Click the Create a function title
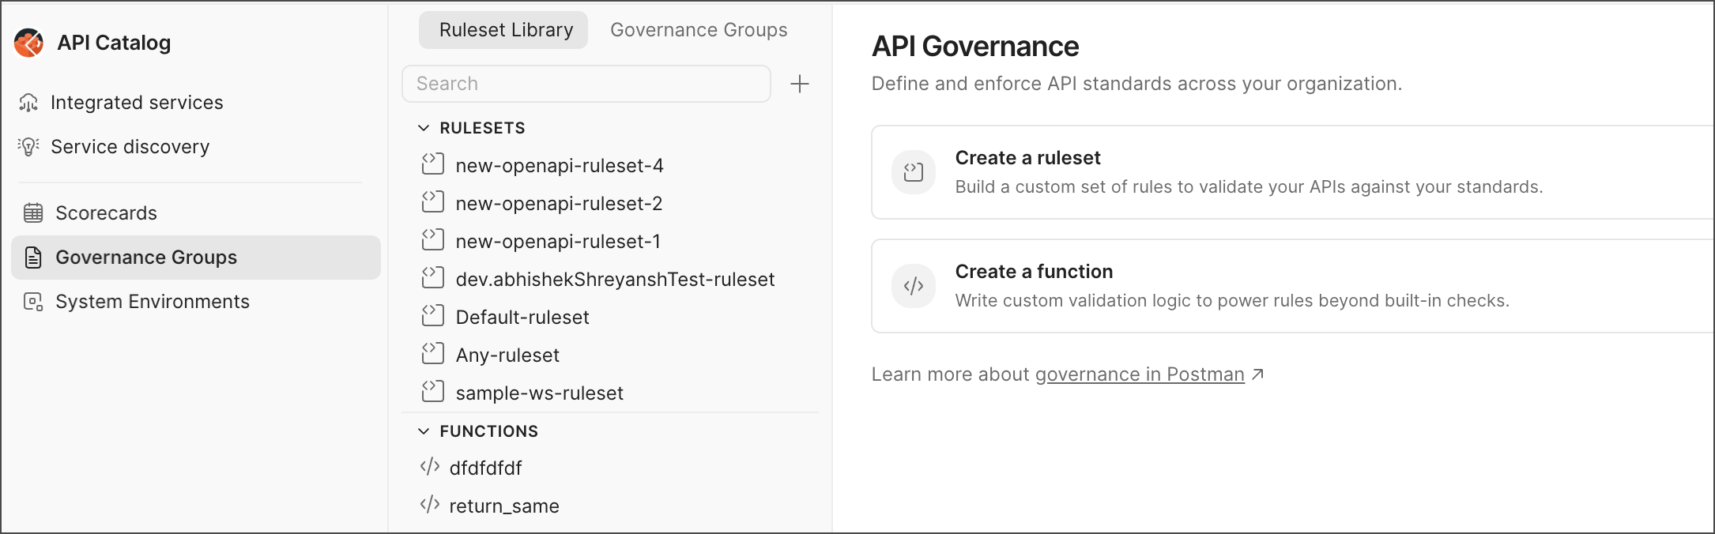The width and height of the screenshot is (1715, 534). pyautogui.click(x=1034, y=272)
